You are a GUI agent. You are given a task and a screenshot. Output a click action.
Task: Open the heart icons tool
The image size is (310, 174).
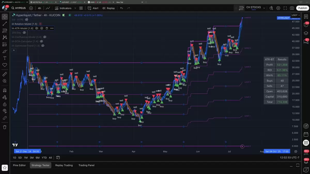(x=5, y=65)
